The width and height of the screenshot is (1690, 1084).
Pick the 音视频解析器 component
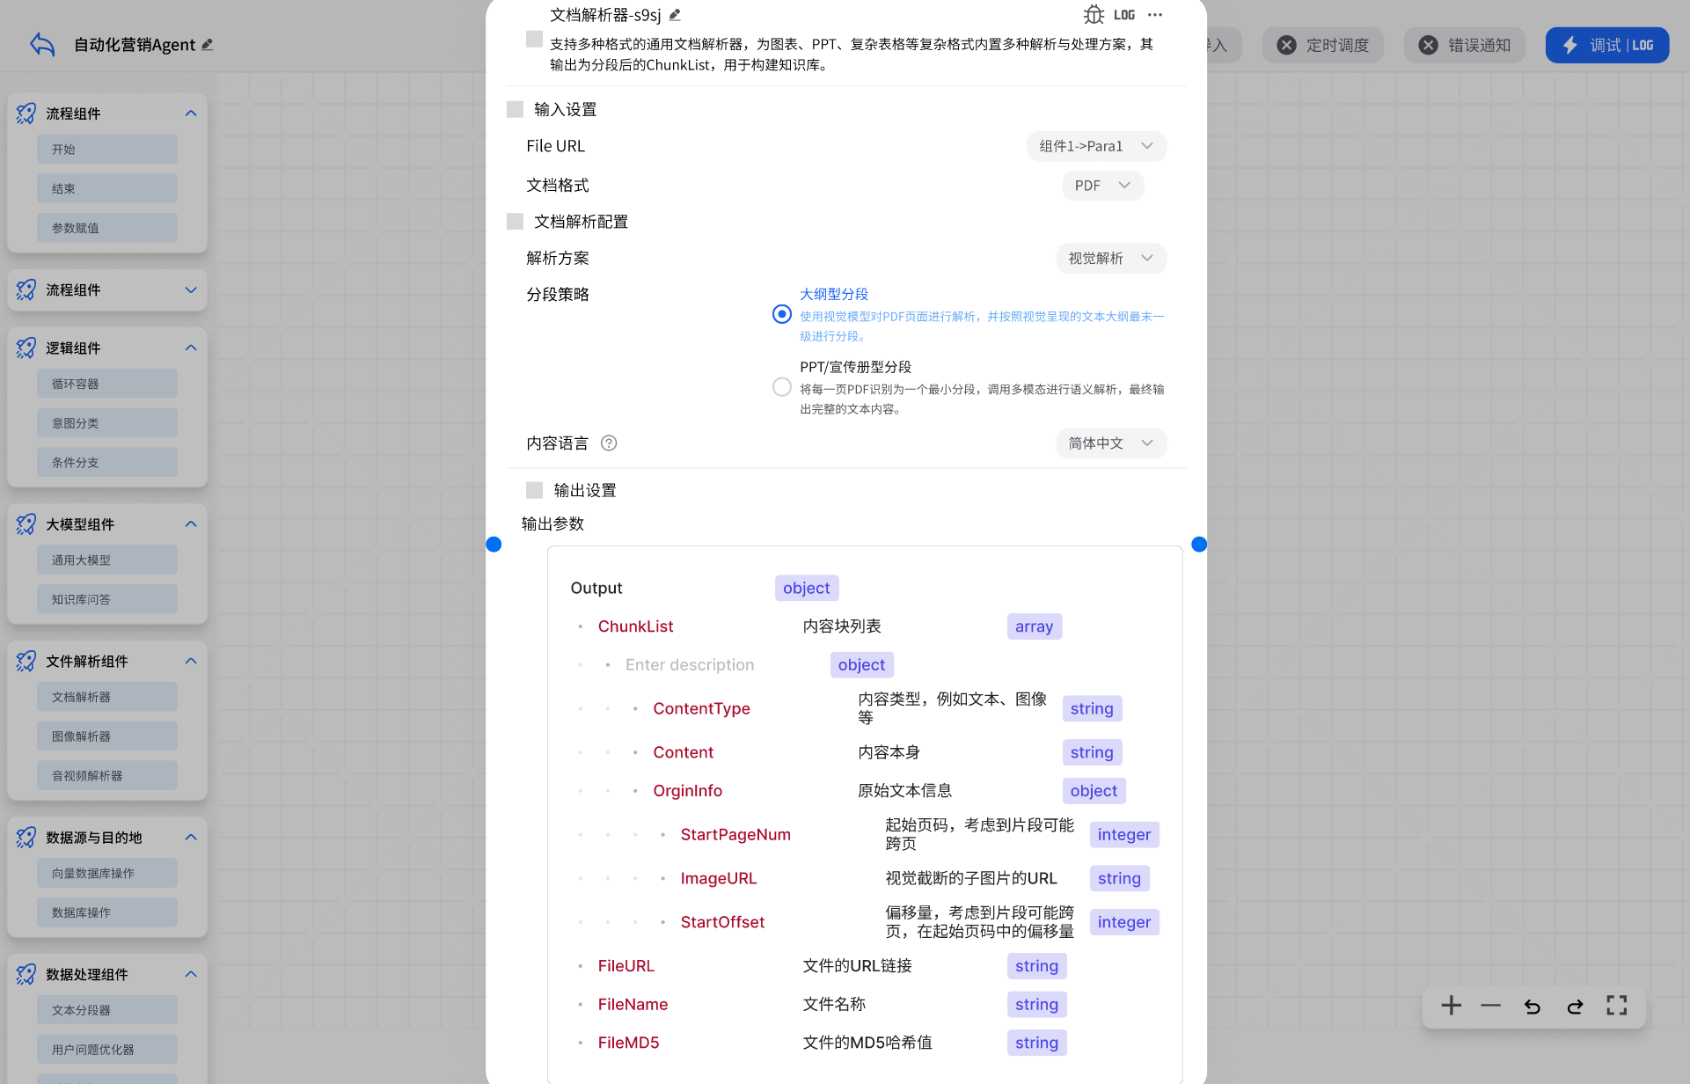pyautogui.click(x=107, y=776)
